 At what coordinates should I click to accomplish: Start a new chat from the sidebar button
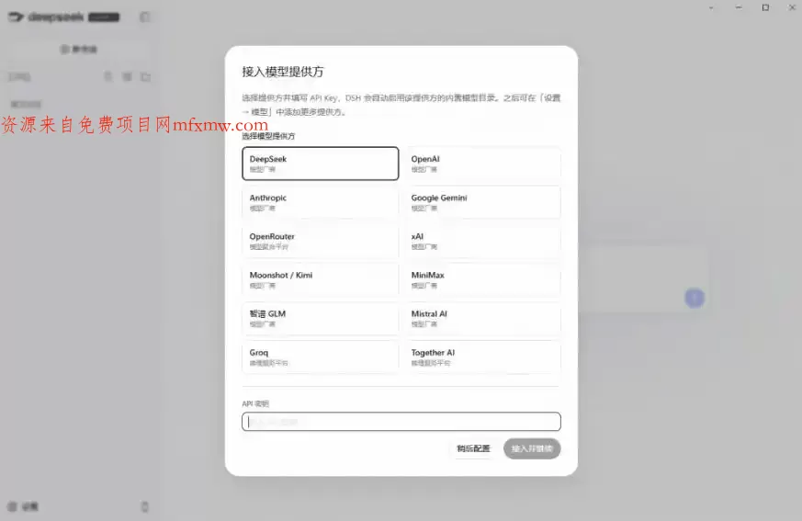(x=79, y=49)
